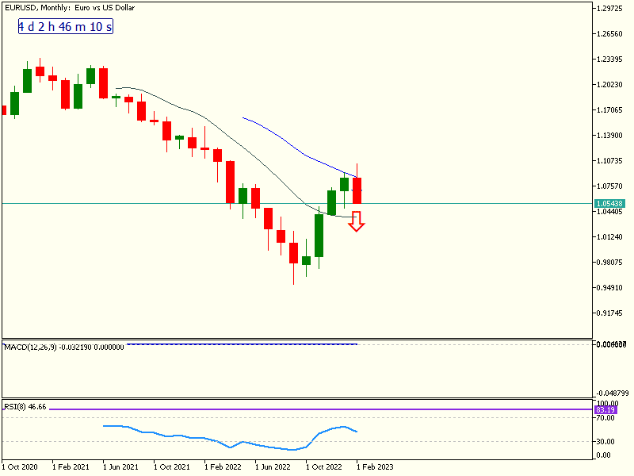Click the countdown timer label

[x=65, y=27]
